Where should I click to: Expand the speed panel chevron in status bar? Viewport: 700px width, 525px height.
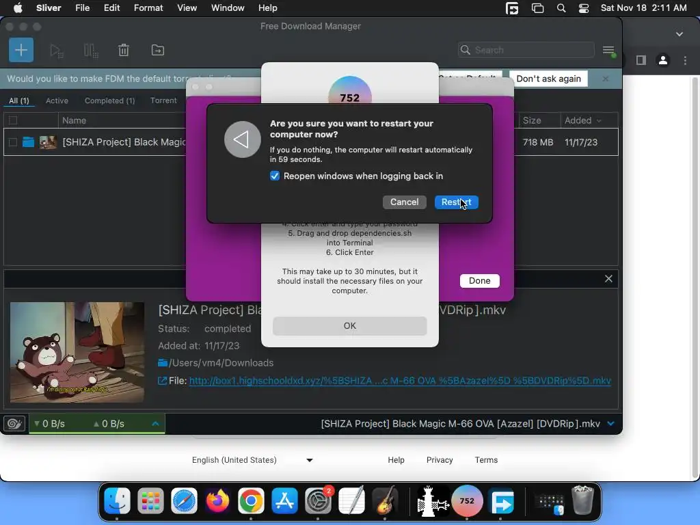point(155,423)
